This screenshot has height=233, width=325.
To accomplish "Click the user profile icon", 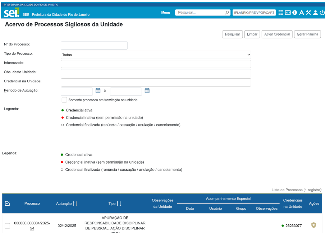I will pos(315,13).
